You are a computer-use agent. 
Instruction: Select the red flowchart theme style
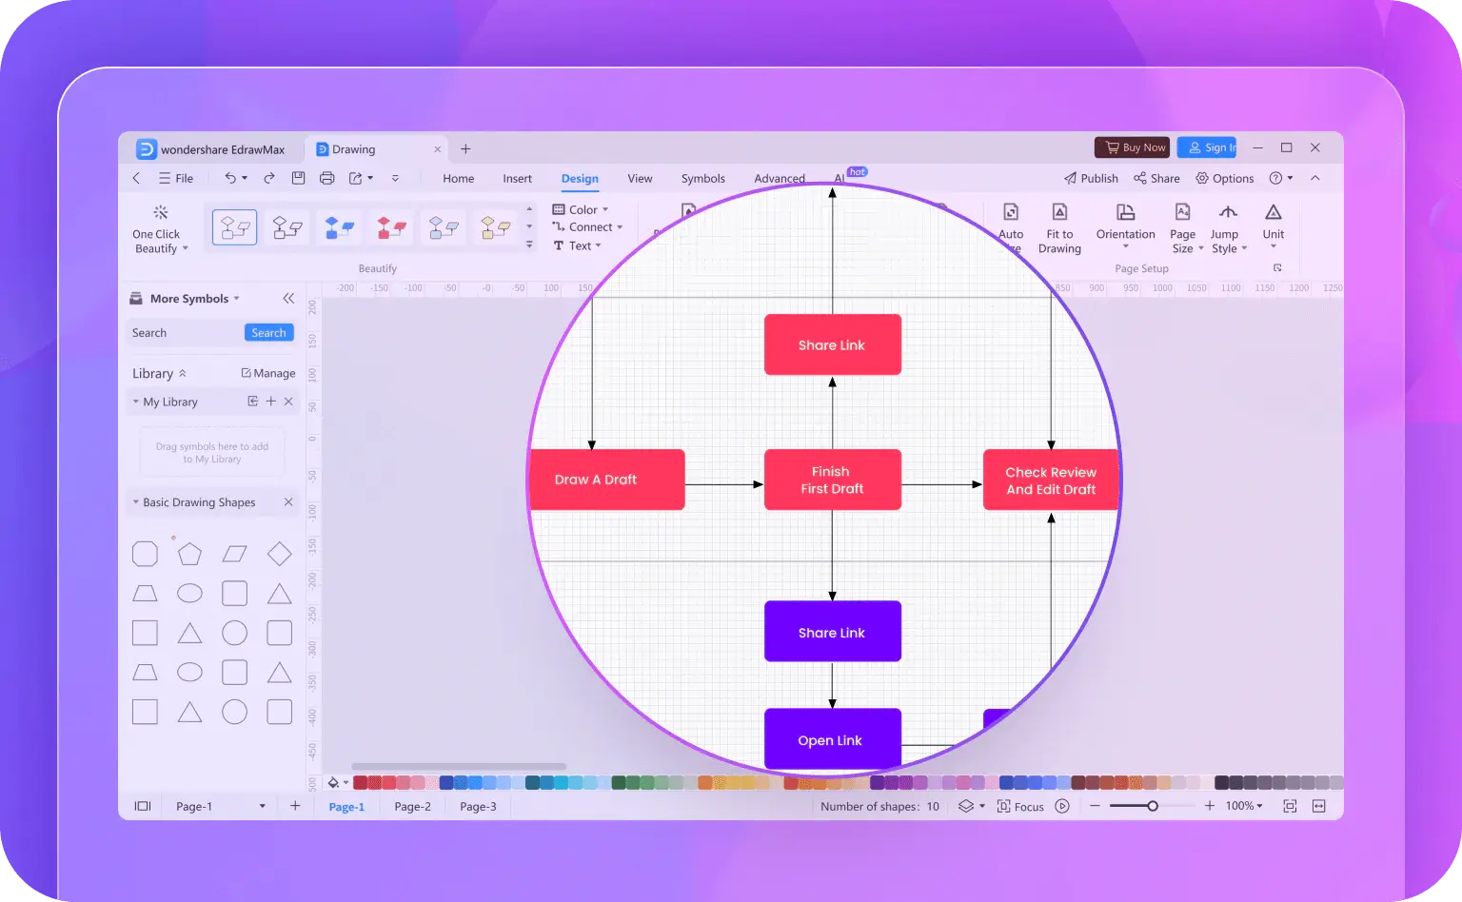click(390, 227)
